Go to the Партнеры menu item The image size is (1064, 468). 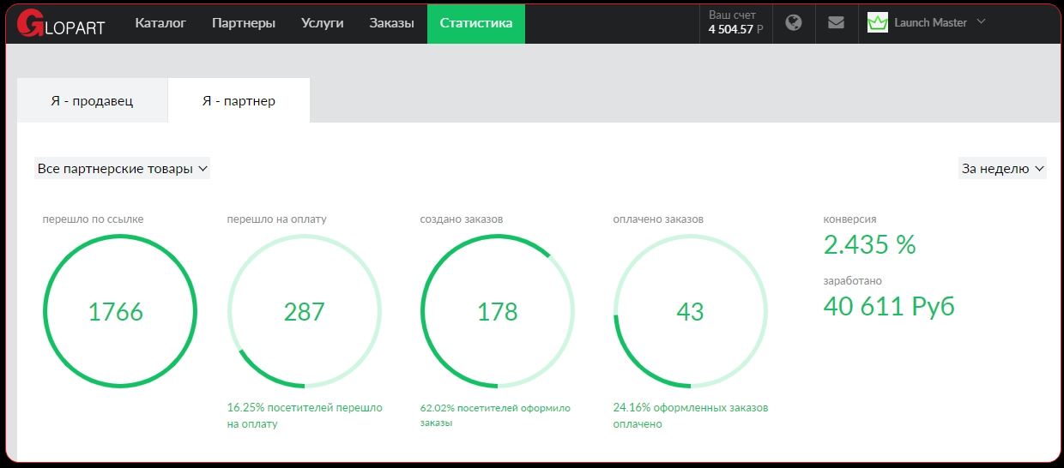[x=244, y=23]
